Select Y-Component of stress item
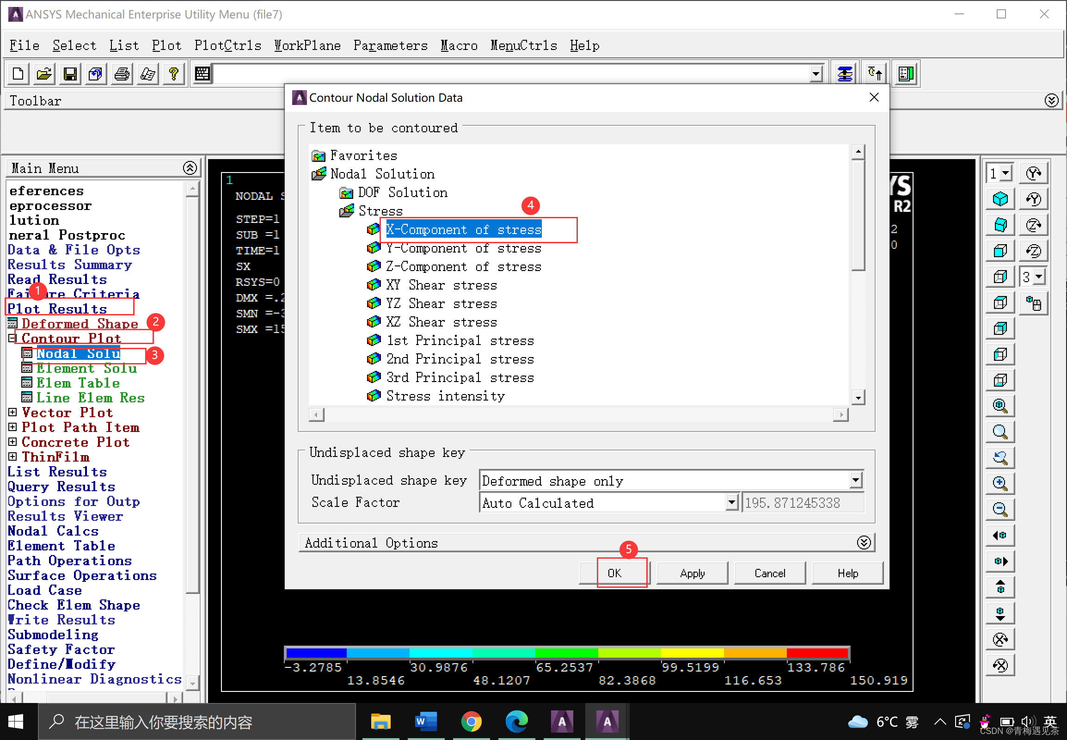1067x740 pixels. click(464, 248)
